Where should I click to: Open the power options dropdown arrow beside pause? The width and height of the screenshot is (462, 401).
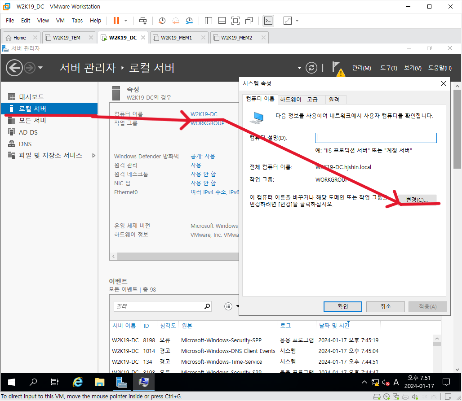[x=126, y=21]
